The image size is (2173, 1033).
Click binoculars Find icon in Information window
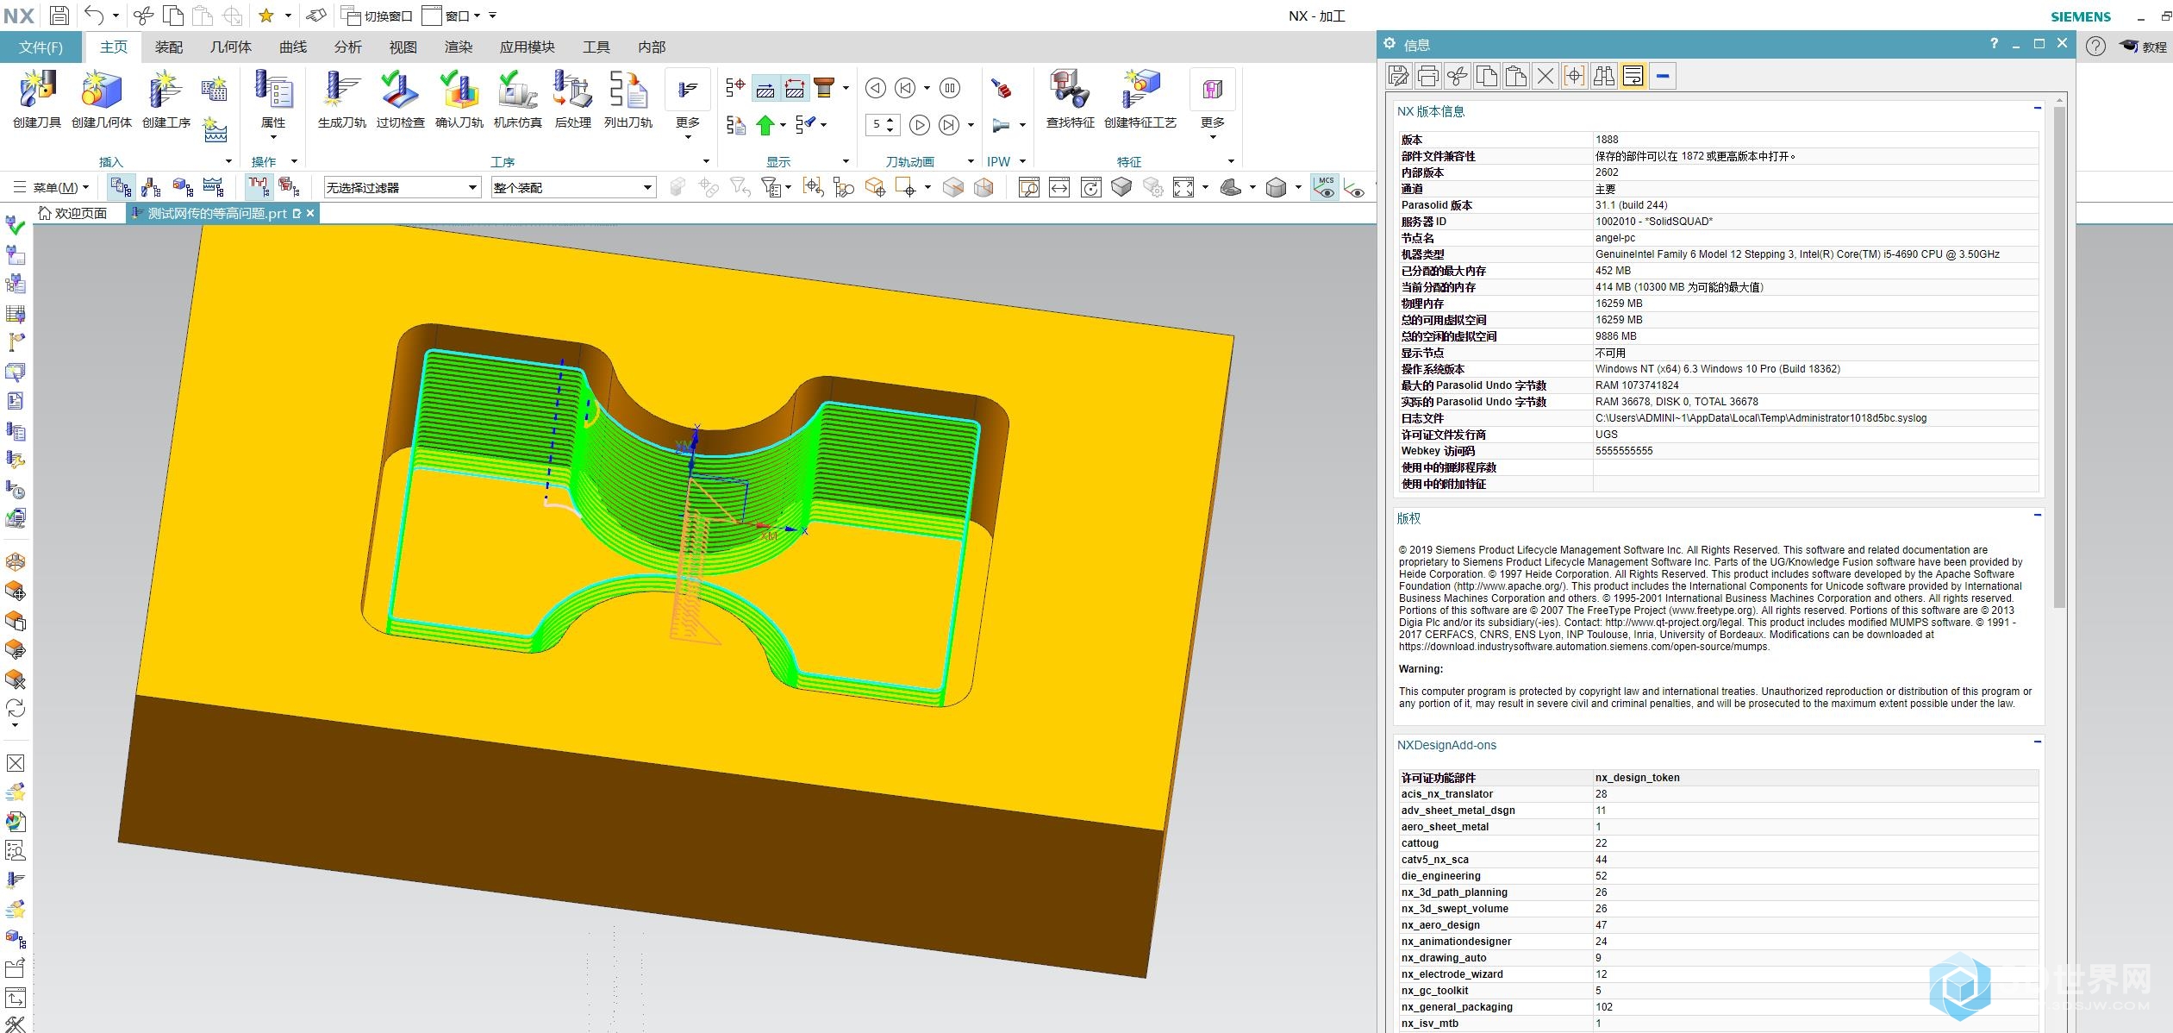1604,76
